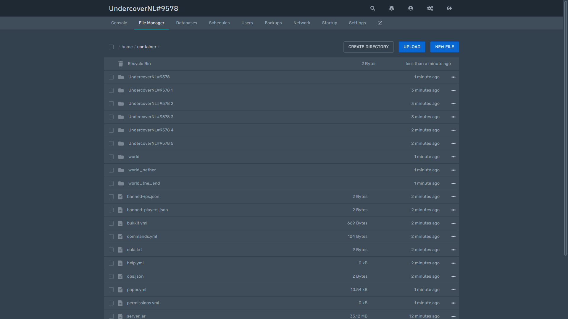Open the admin gears icon

pos(430,8)
